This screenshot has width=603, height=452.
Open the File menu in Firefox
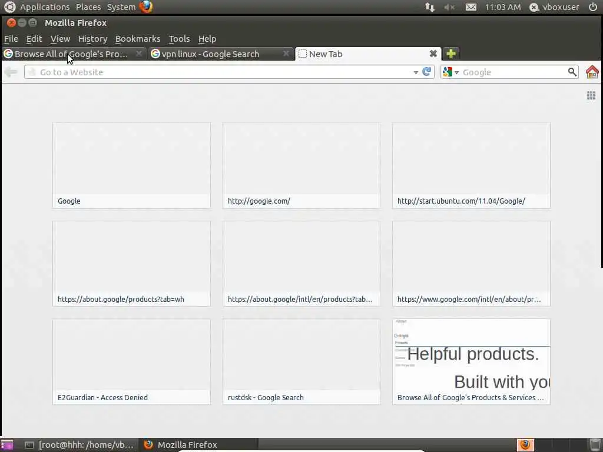point(11,39)
